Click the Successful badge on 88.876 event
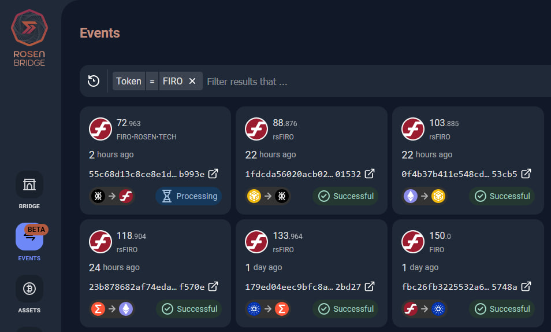Image resolution: width=551 pixels, height=332 pixels. [x=345, y=196]
